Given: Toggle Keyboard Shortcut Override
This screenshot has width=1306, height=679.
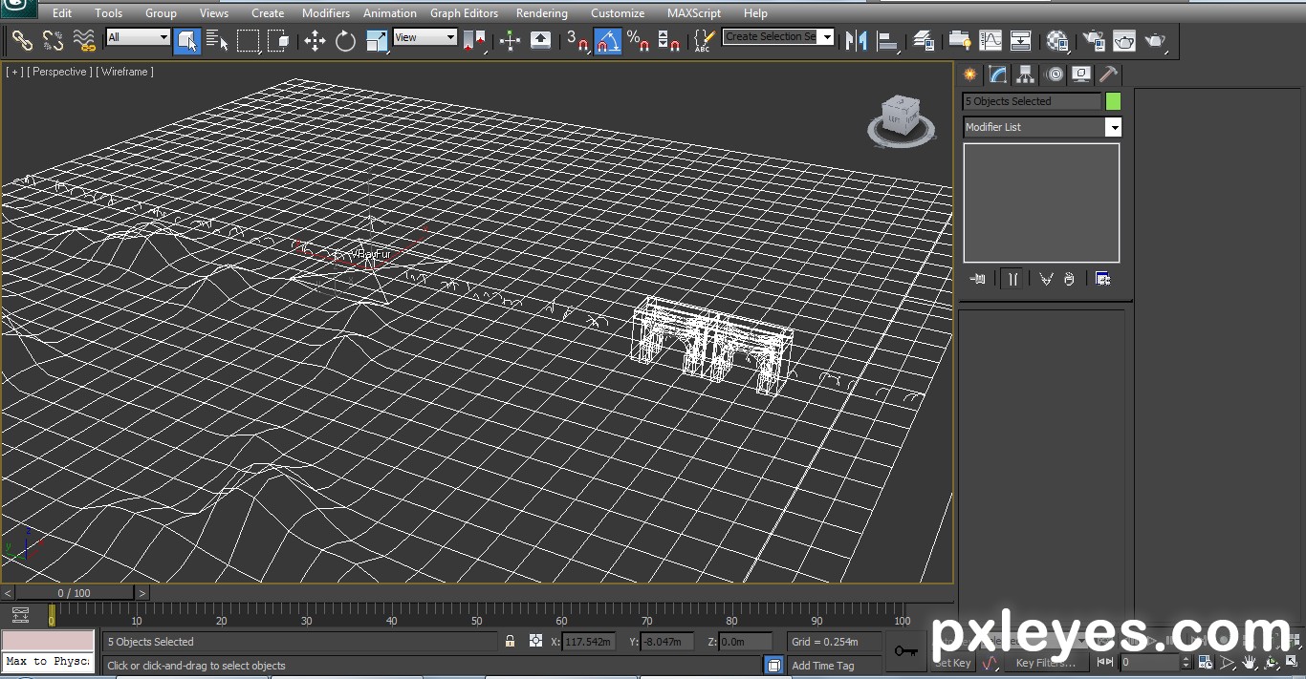Looking at the screenshot, I should coord(540,40).
